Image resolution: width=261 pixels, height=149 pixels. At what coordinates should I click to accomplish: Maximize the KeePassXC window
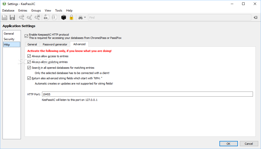[243, 4]
